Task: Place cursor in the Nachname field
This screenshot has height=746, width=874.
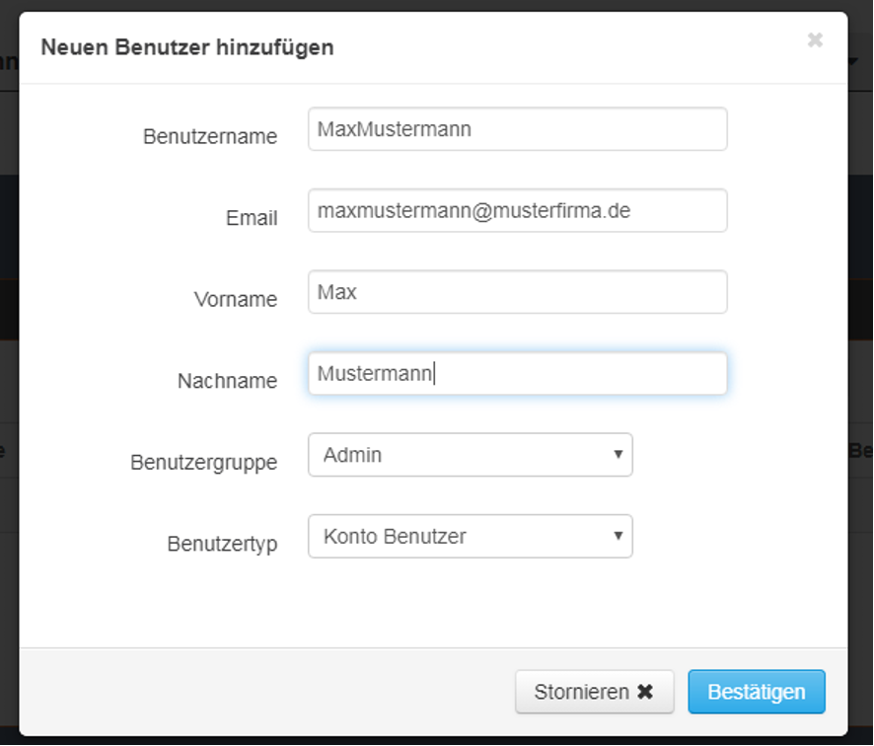Action: tap(517, 374)
